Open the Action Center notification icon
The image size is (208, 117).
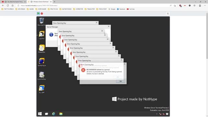tap(167, 114)
